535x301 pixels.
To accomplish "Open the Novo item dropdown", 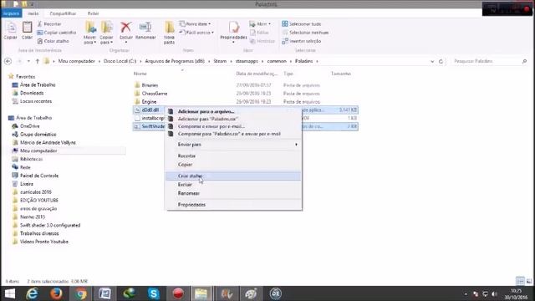I will pos(195,24).
